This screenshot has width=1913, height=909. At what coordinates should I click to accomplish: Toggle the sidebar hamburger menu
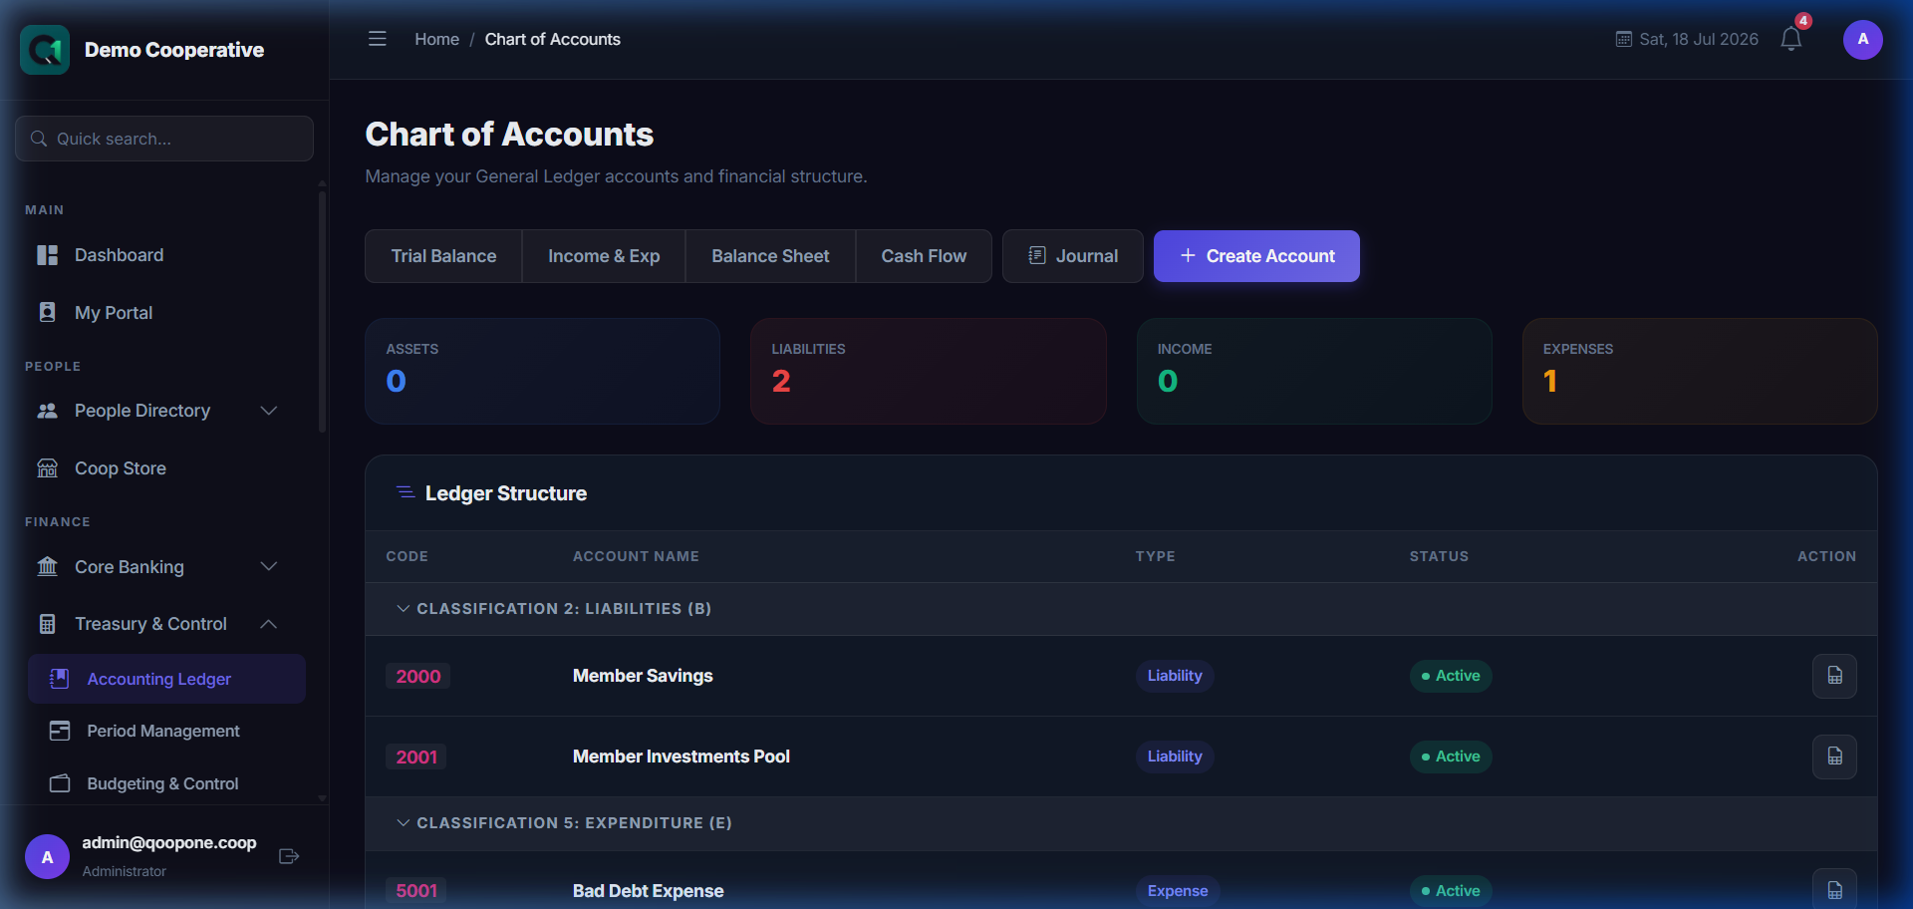tap(378, 39)
